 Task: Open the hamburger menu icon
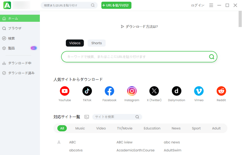tap(211, 5)
